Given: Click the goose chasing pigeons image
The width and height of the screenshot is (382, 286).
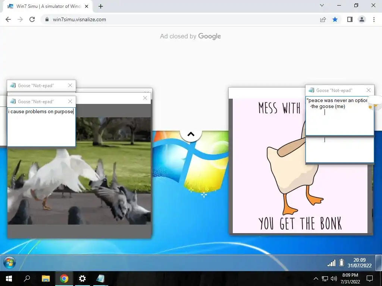Looking at the screenshot, I should [79, 171].
